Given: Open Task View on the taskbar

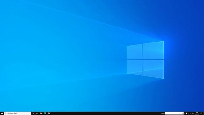Looking at the screenshot, I should pos(37,113).
